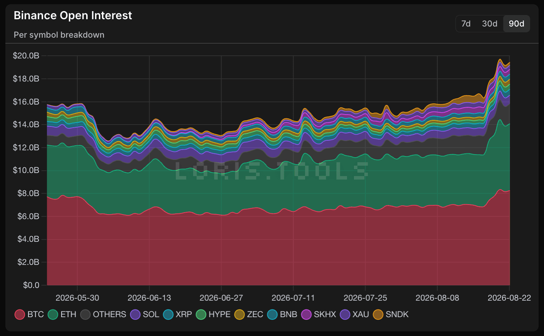Toggle HYPE series via its legend circle
Screen dimensions: 544x336
click(201, 314)
